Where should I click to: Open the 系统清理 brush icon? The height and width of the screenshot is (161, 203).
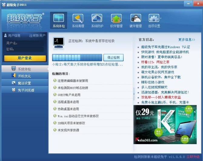coord(78,19)
